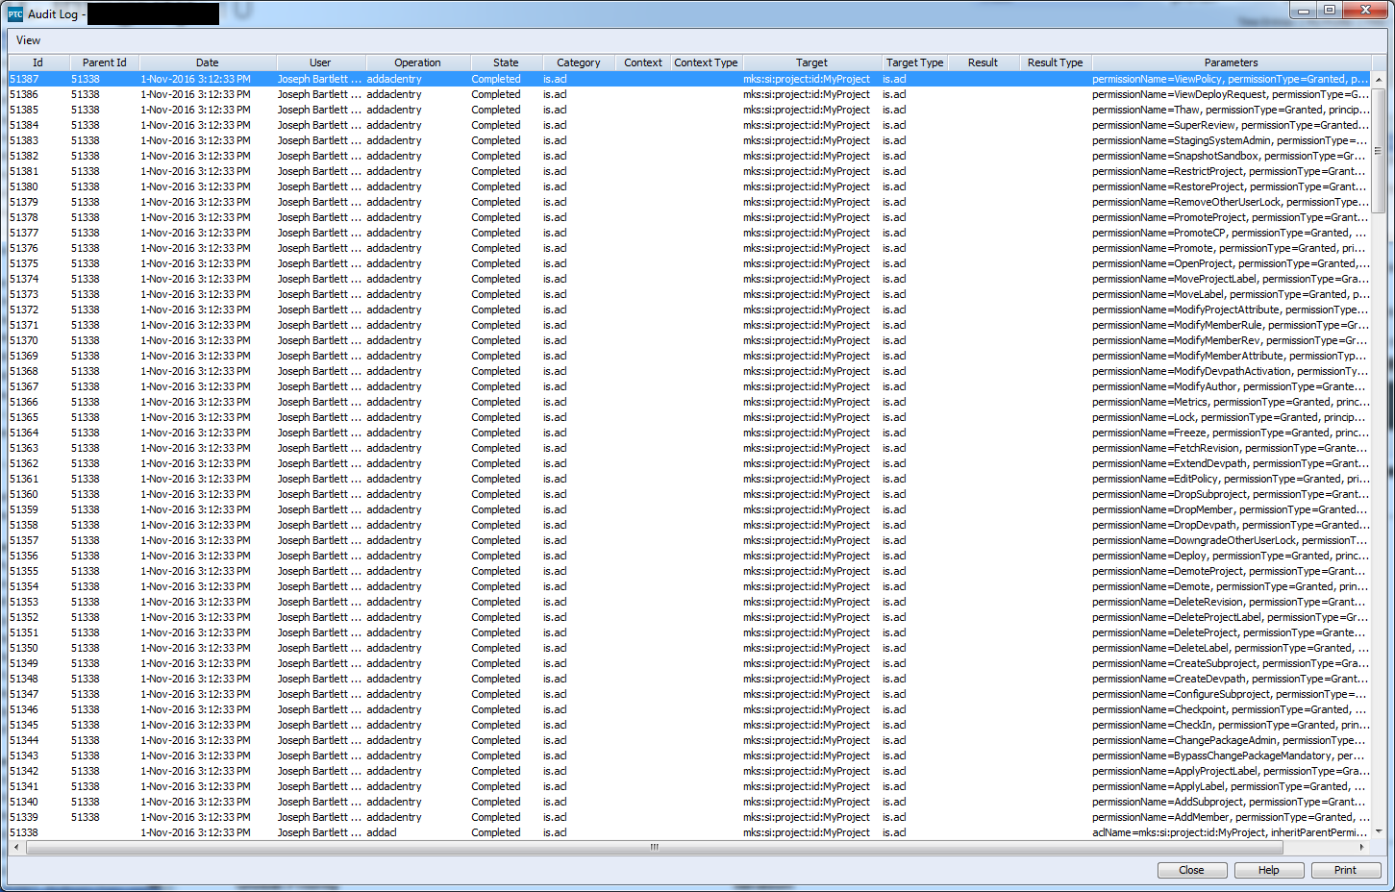Screen dimensions: 1395x892
Task: Click the Result column header
Action: pos(983,62)
